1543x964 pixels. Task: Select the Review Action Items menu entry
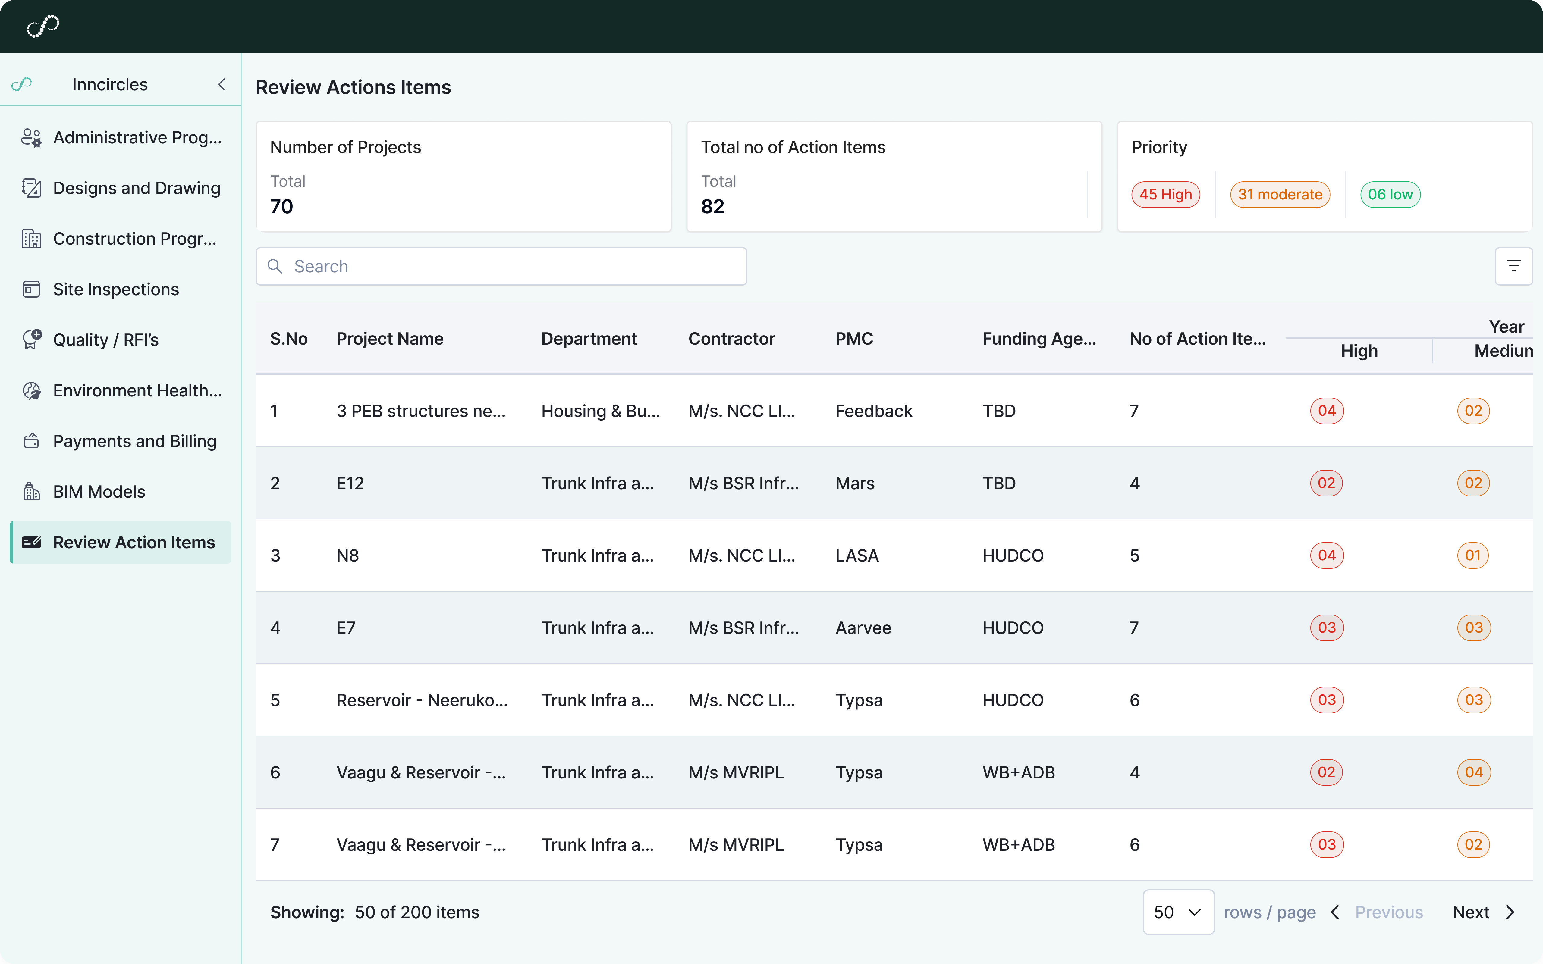coord(121,542)
